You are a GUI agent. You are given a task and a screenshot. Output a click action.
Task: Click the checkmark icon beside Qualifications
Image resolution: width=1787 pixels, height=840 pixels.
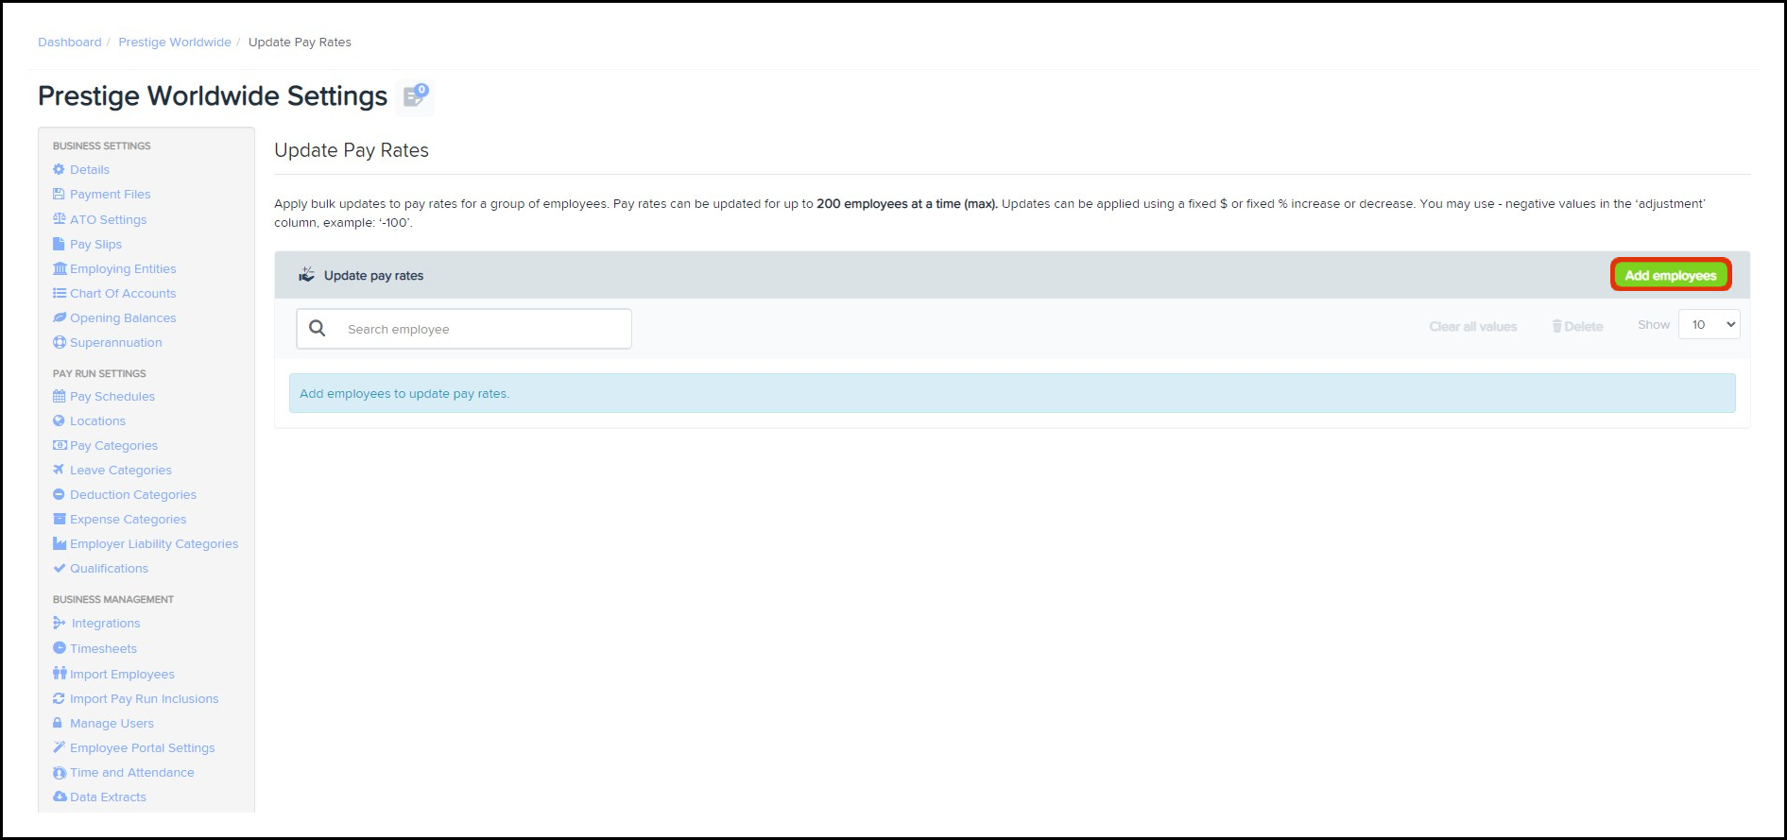click(x=60, y=568)
